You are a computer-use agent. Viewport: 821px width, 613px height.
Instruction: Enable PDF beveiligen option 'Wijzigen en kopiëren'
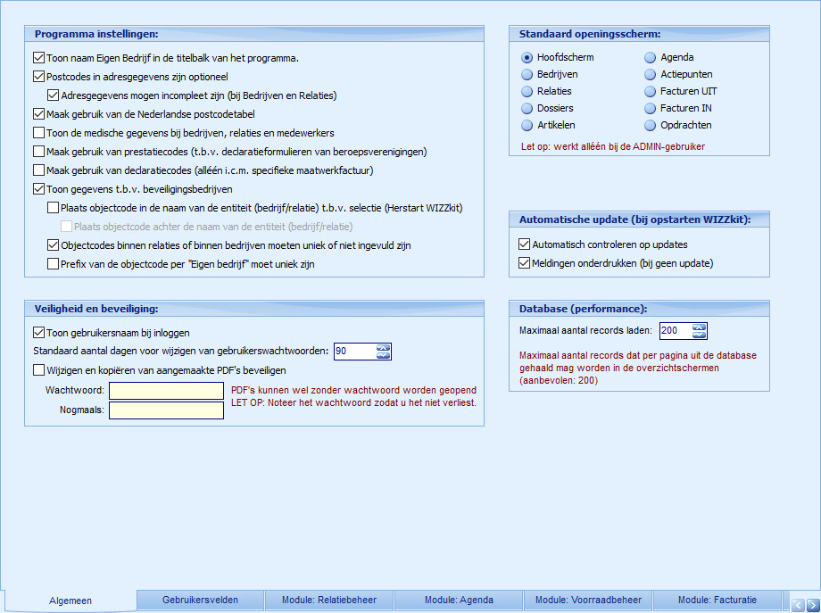click(39, 370)
